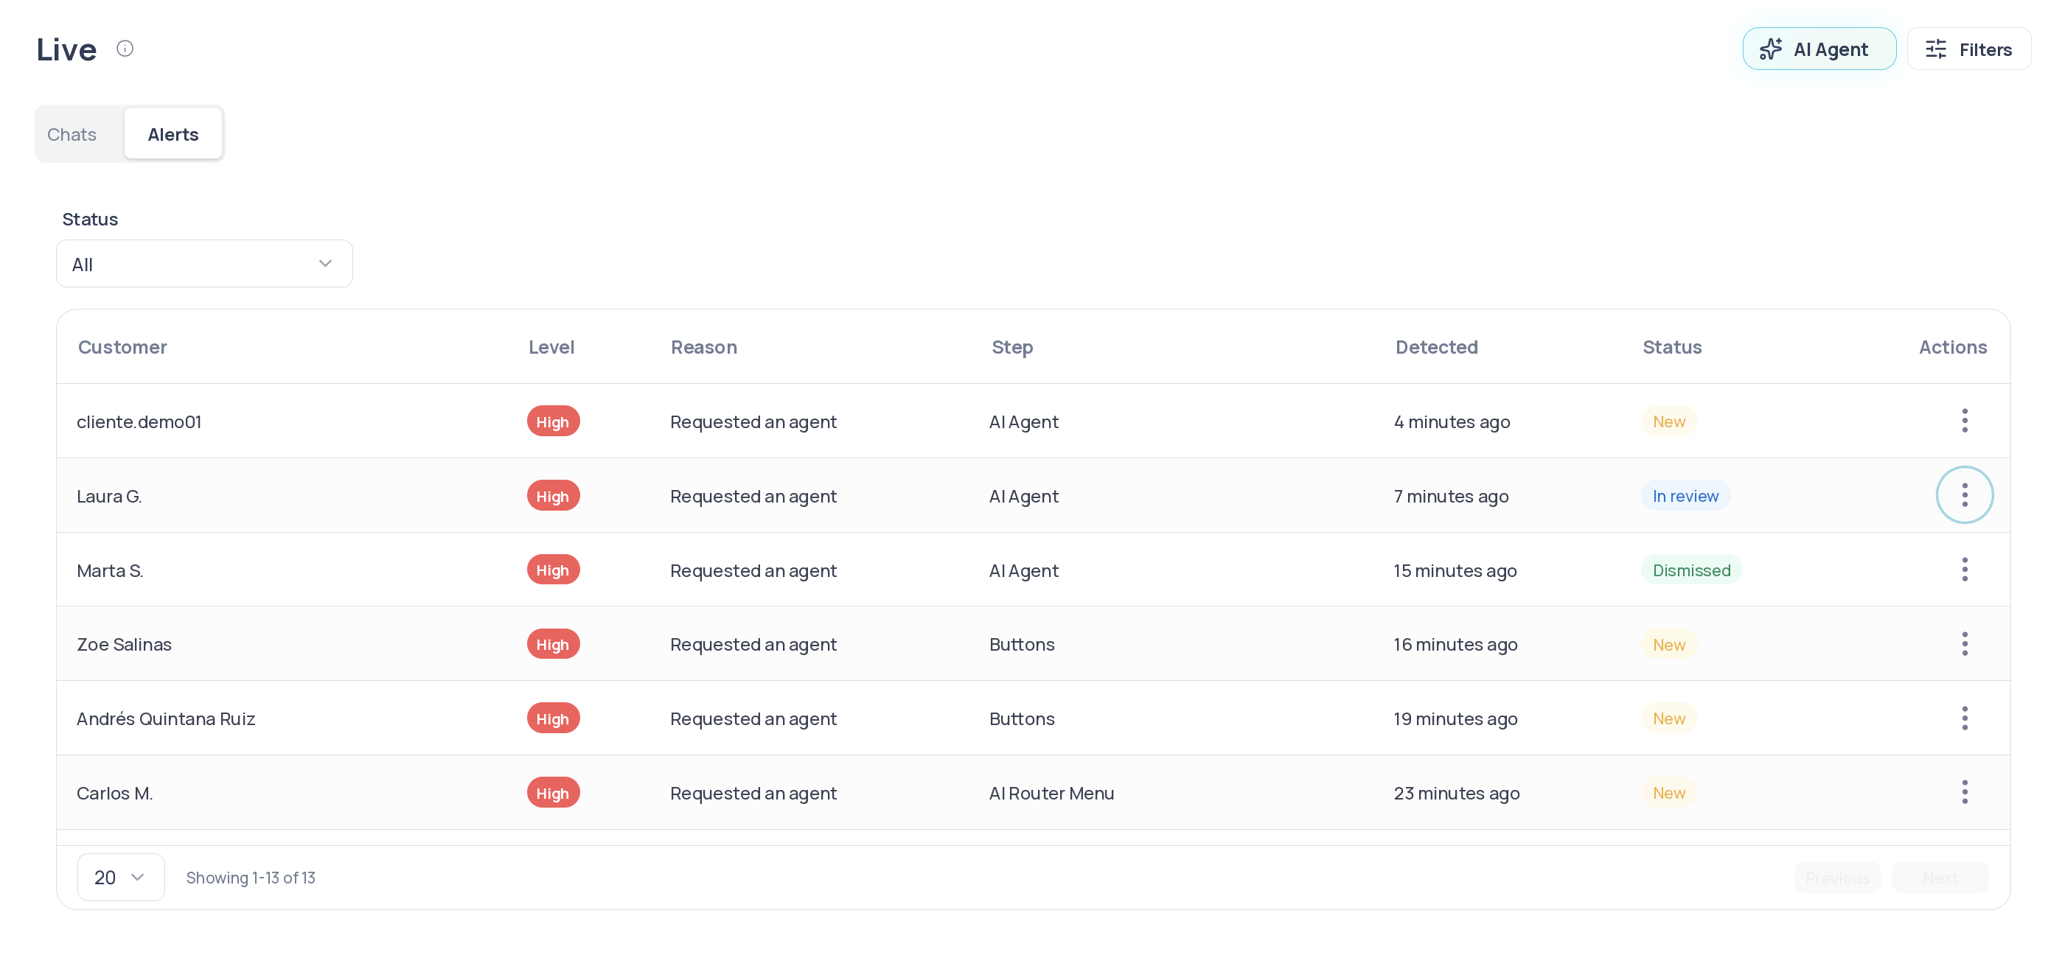
Task: Click the AI Router Menu step cell
Action: tap(1051, 793)
